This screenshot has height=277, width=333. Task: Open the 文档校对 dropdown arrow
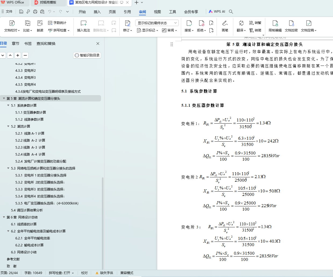19,30
